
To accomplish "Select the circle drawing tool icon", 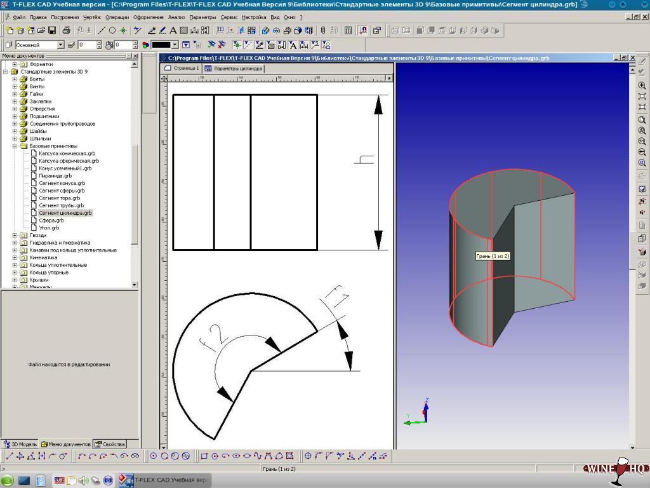I will coord(112,30).
